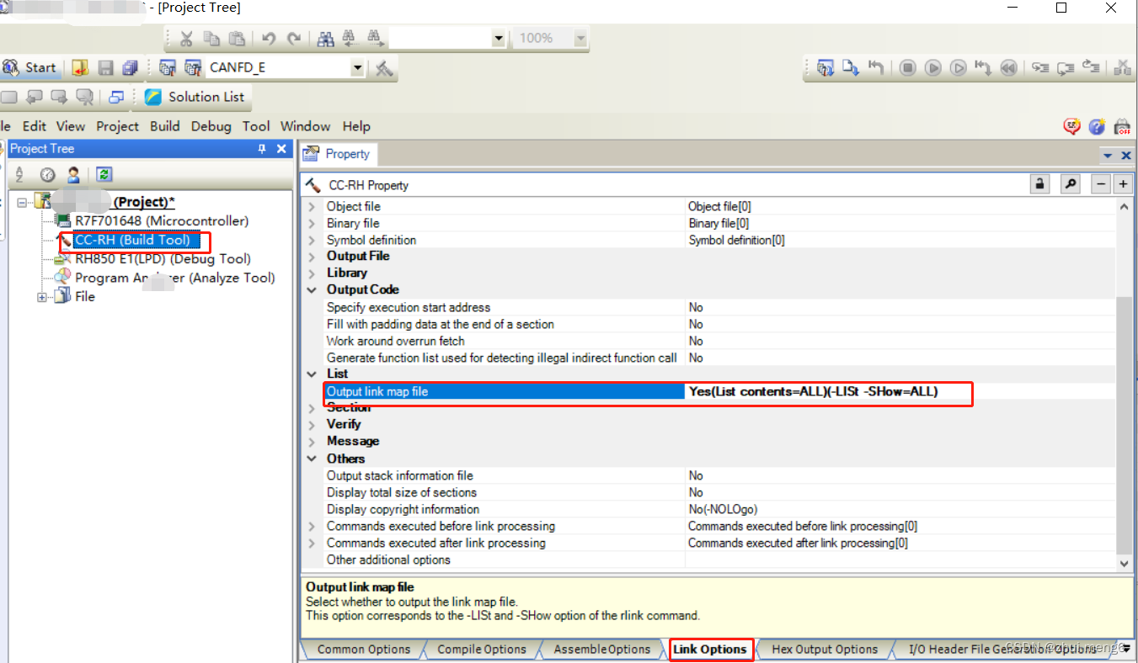Open the Project menu
Image resolution: width=1138 pixels, height=663 pixels.
point(117,126)
